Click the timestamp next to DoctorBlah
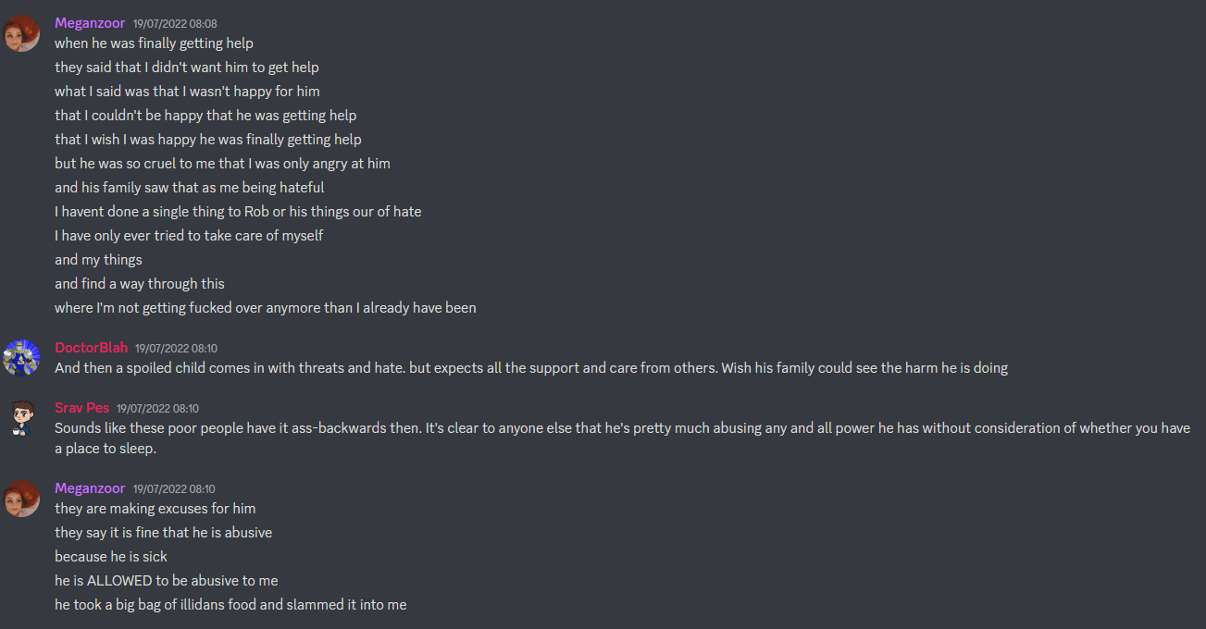The width and height of the screenshot is (1206, 629). pos(177,349)
